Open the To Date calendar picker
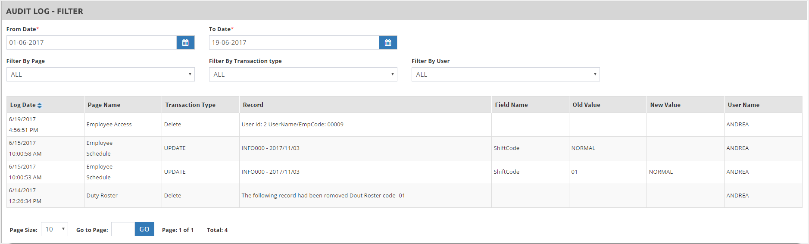 [388, 43]
